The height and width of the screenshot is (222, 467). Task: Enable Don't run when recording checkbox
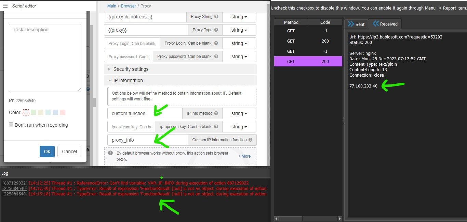coord(11,125)
